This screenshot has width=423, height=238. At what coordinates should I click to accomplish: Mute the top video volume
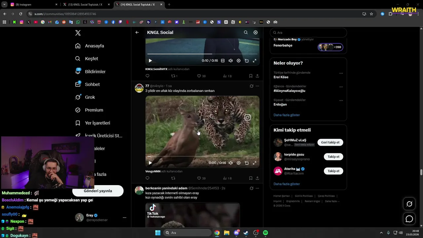pyautogui.click(x=231, y=60)
